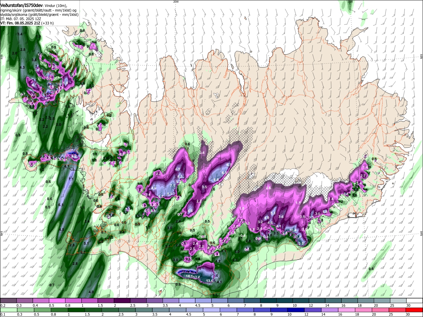Select the bright pink 0.5–0.8 swatch in upper legend
This screenshot has height=317, width=423.
57,300
